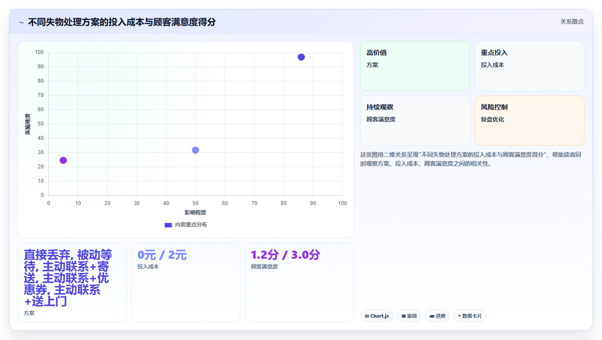Image resolution: width=602 pixels, height=340 pixels.
Task: Toggle the 内容重点分布 legend color box
Action: click(x=168, y=225)
